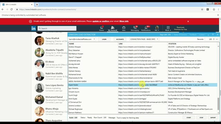Select the David T. Chappell row
Viewport: 221px width, 124px height.
tap(143, 57)
